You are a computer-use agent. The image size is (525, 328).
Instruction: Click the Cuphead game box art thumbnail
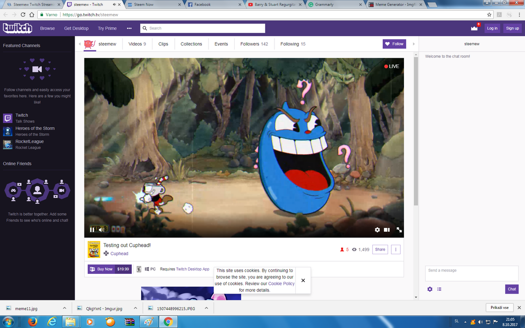(x=94, y=249)
